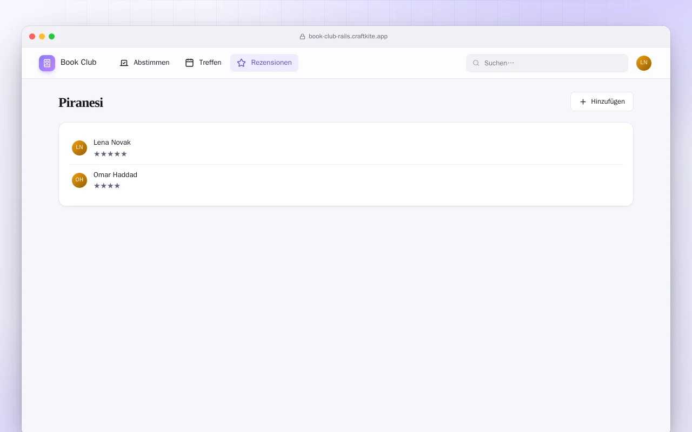The image size is (692, 432).
Task: Click the Book Club logo icon
Action: click(47, 63)
